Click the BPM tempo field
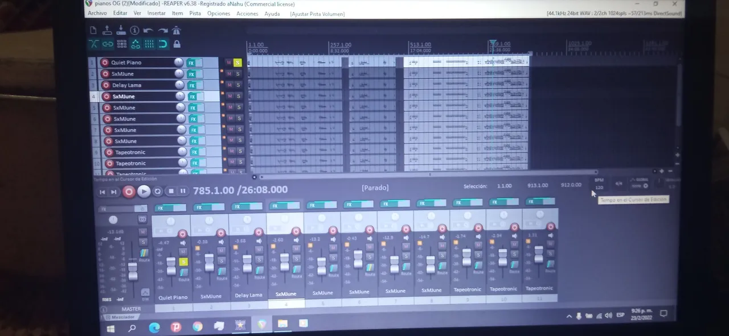This screenshot has width=729, height=336. pyautogui.click(x=599, y=187)
